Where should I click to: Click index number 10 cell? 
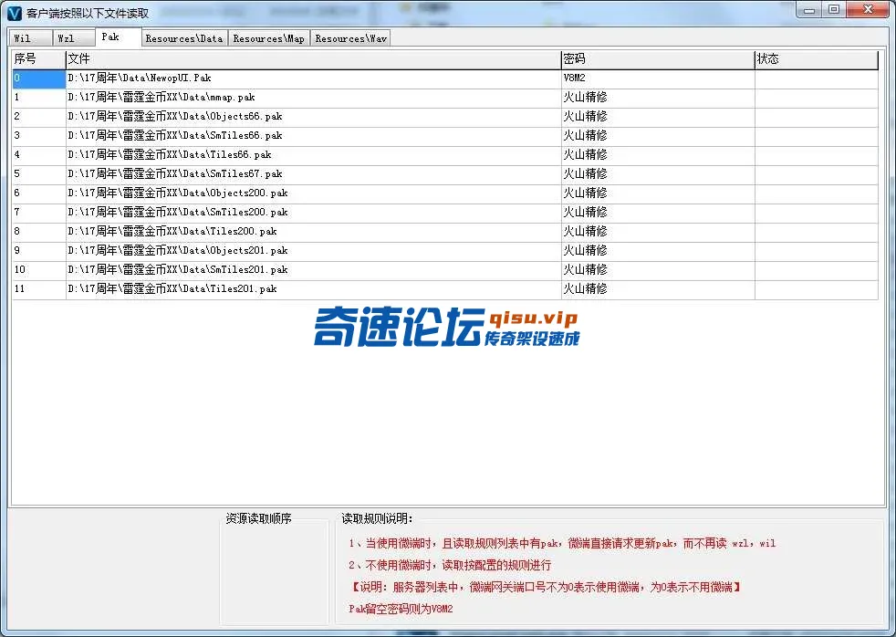39,269
